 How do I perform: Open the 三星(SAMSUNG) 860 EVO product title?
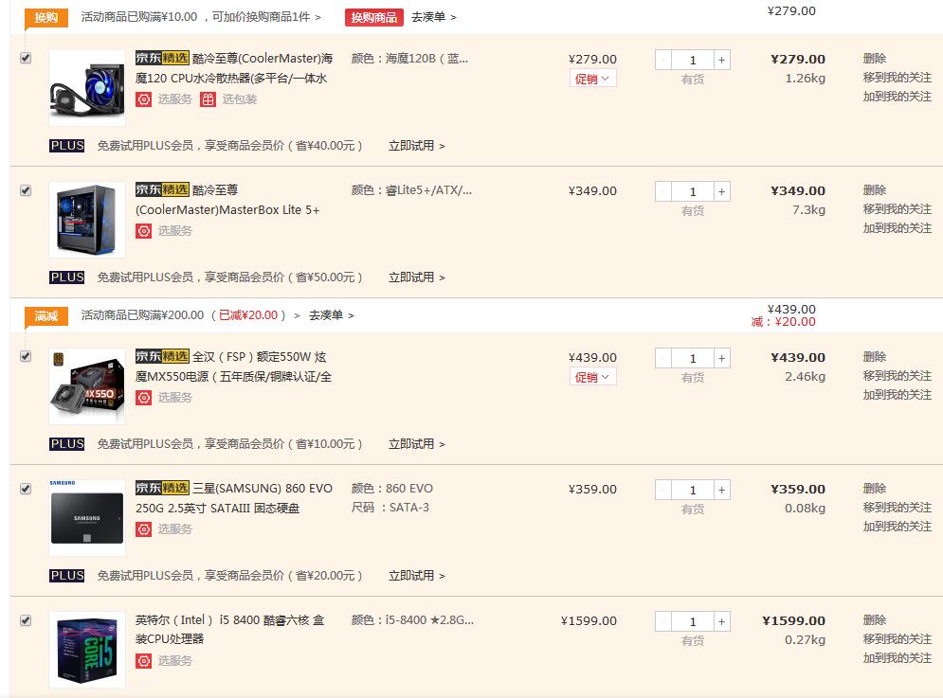pyautogui.click(x=234, y=498)
